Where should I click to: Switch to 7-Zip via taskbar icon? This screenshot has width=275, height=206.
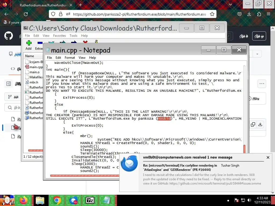pos(90,200)
